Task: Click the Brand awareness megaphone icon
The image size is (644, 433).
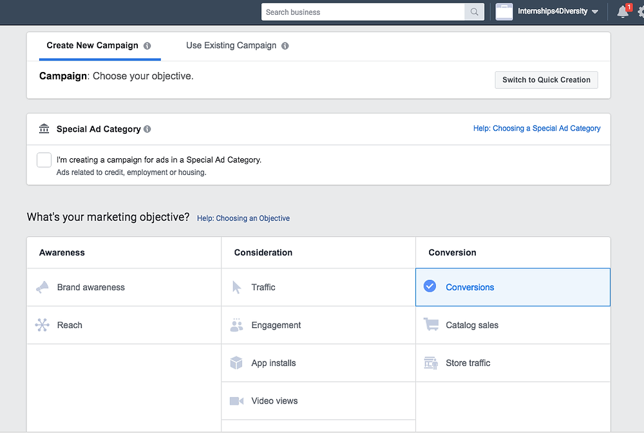Action: click(43, 288)
